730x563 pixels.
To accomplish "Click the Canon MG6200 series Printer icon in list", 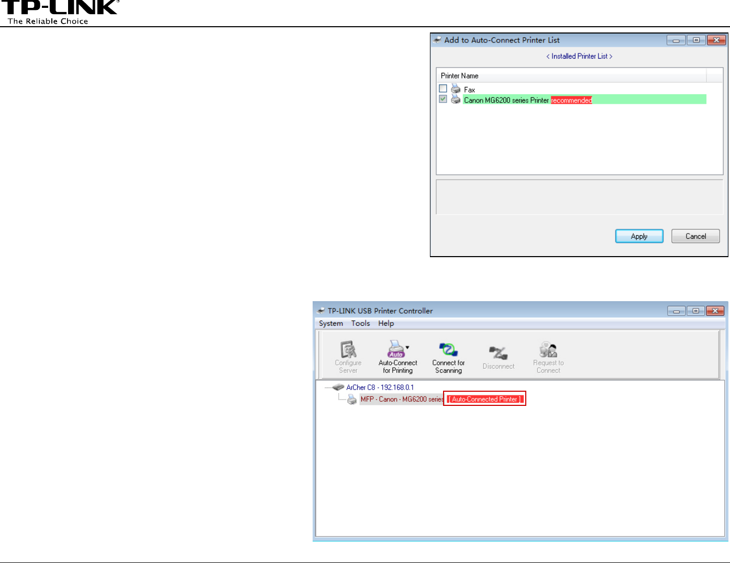I will click(456, 100).
